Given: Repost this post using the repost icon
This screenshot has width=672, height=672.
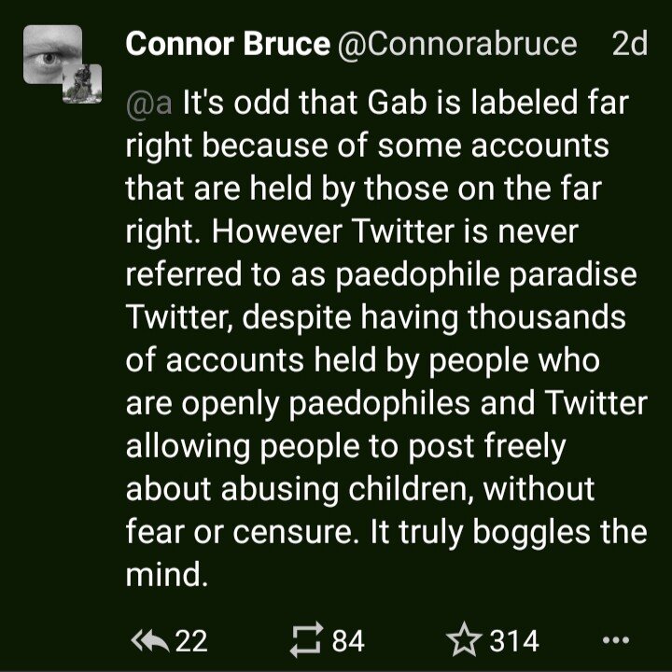Looking at the screenshot, I should coord(304,640).
